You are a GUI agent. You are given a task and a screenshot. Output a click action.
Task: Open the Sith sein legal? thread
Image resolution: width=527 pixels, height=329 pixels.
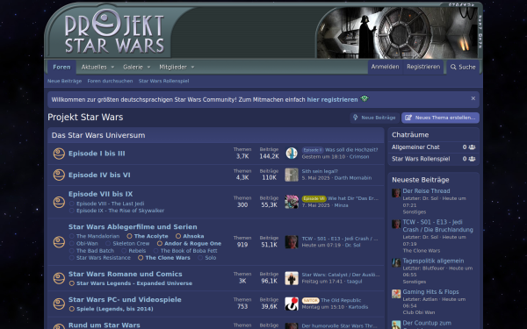point(320,171)
